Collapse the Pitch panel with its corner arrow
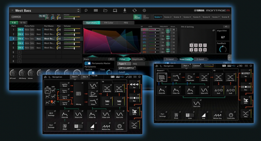261x141 pixels. pos(111,59)
